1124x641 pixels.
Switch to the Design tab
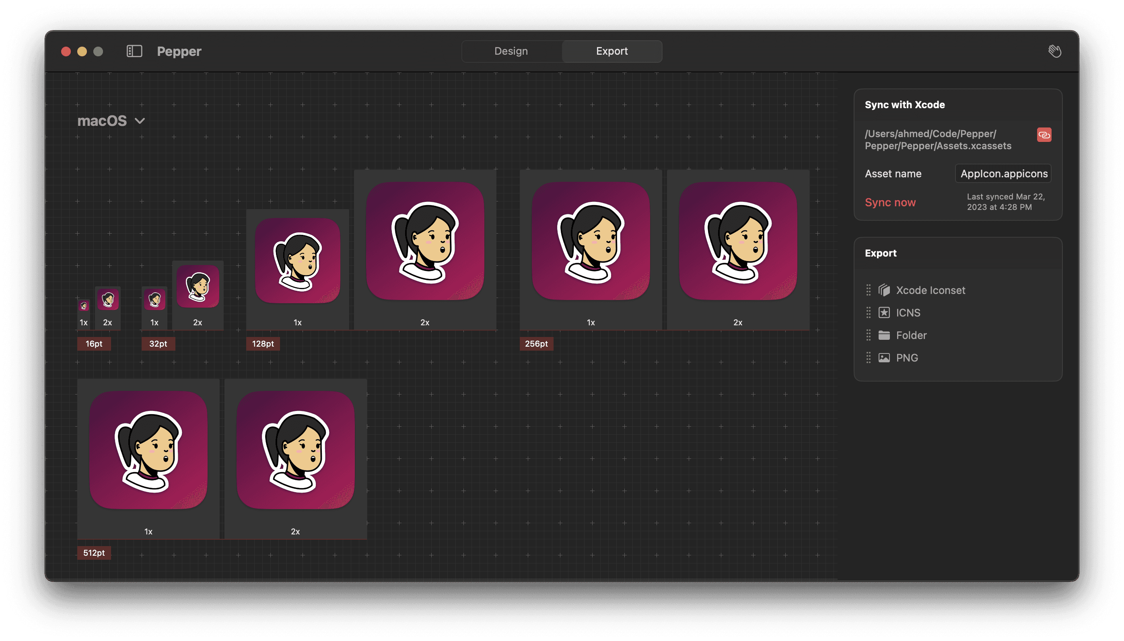511,51
